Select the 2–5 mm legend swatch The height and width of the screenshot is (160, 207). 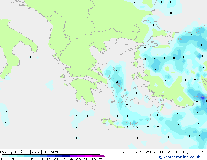point(28,156)
